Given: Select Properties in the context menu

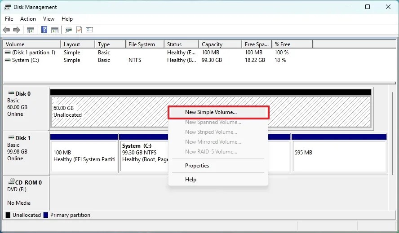Looking at the screenshot, I should click(218, 166).
